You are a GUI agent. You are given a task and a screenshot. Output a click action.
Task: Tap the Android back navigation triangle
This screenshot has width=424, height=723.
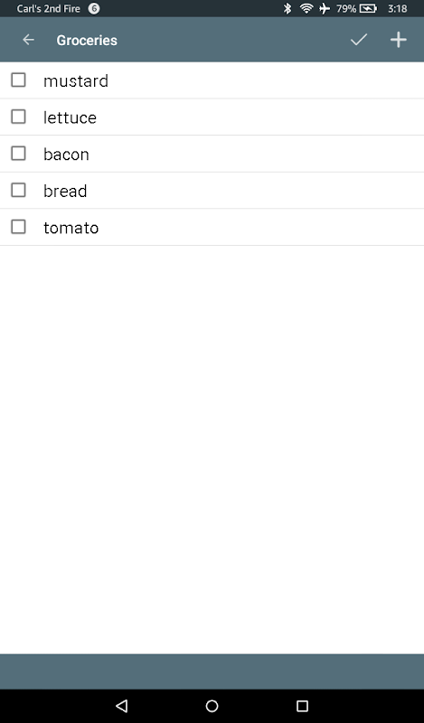point(122,706)
